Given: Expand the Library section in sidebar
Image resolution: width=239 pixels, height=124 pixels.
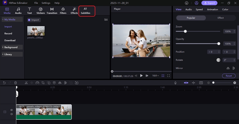Looking at the screenshot, I should pos(8,54).
